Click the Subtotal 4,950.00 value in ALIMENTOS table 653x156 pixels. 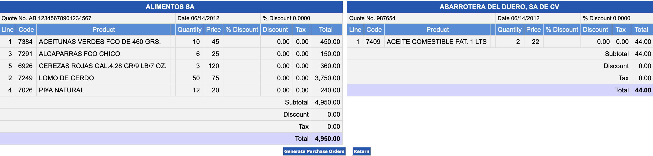click(x=327, y=102)
